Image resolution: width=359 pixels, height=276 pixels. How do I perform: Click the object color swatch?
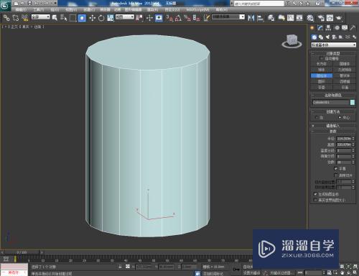coord(353,102)
